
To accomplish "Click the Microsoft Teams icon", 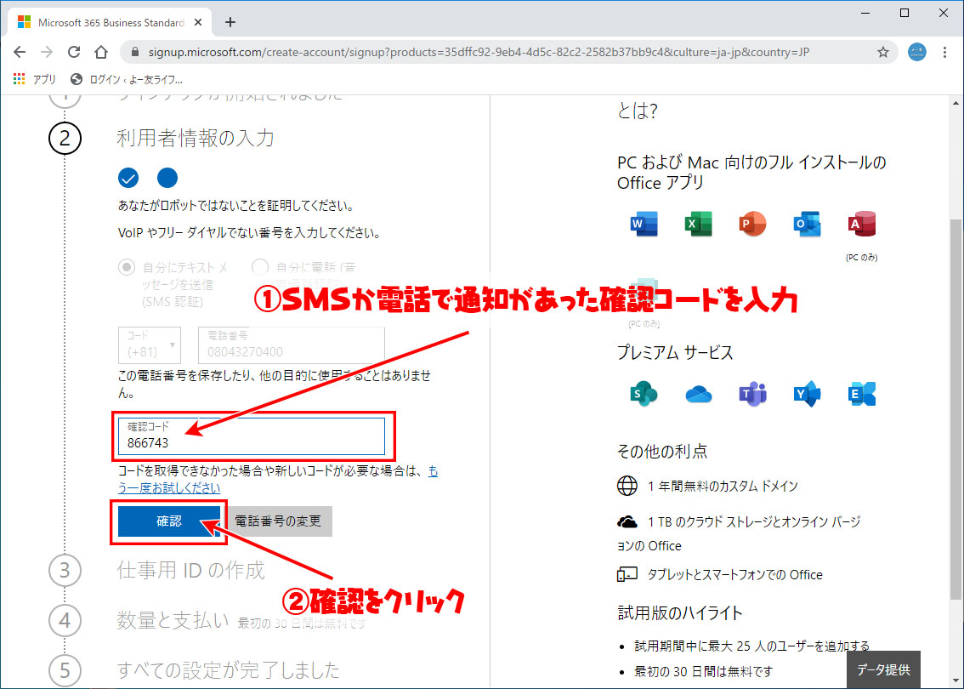I will [752, 394].
